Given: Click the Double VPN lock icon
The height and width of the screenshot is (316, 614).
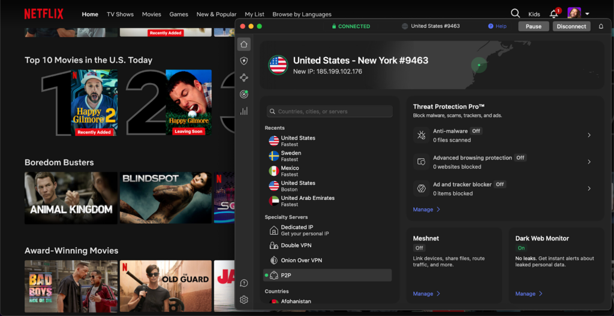Looking at the screenshot, I should 273,245.
